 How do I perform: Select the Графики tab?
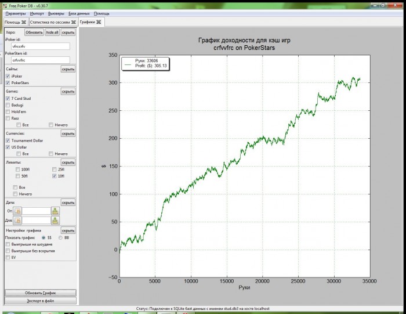(87, 22)
